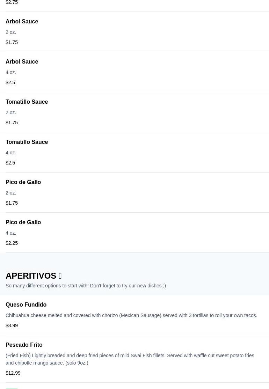This screenshot has height=389, width=269.
Task: Open the 2 oz. Tomatillo Sauce item title
Action: tap(27, 102)
